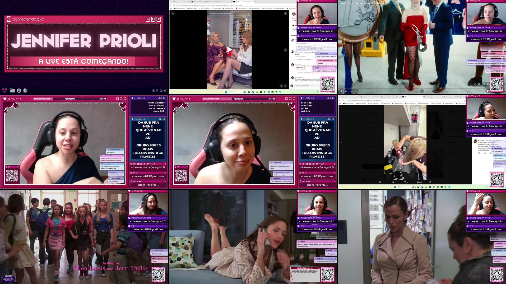This screenshot has height=284, width=506.
Task: Like the CMAT video with the thumbs-up icon
Action: click(x=475, y=84)
